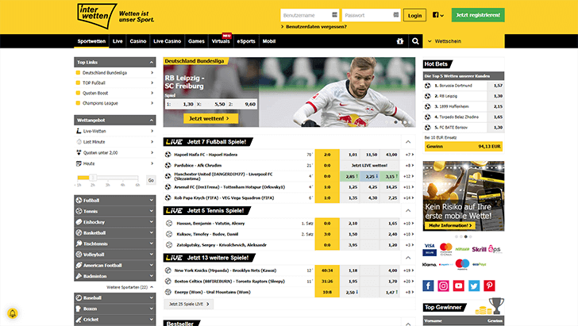Click the Interwetten logo
This screenshot has width=578, height=326.
pyautogui.click(x=97, y=16)
